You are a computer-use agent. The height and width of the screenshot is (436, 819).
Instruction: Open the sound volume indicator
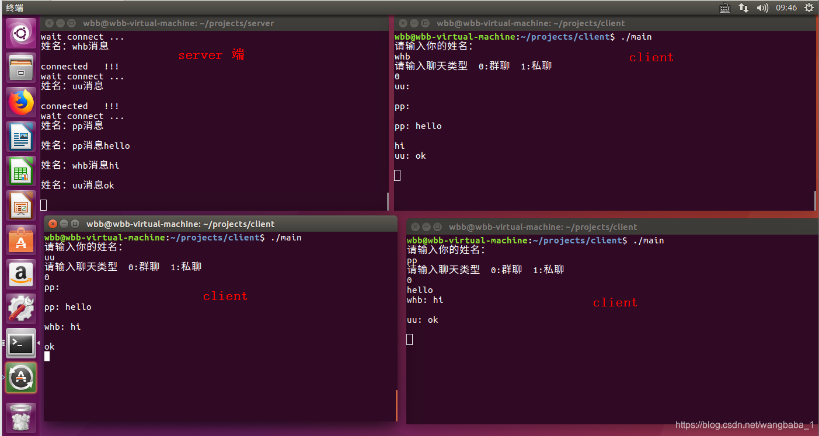pyautogui.click(x=762, y=8)
